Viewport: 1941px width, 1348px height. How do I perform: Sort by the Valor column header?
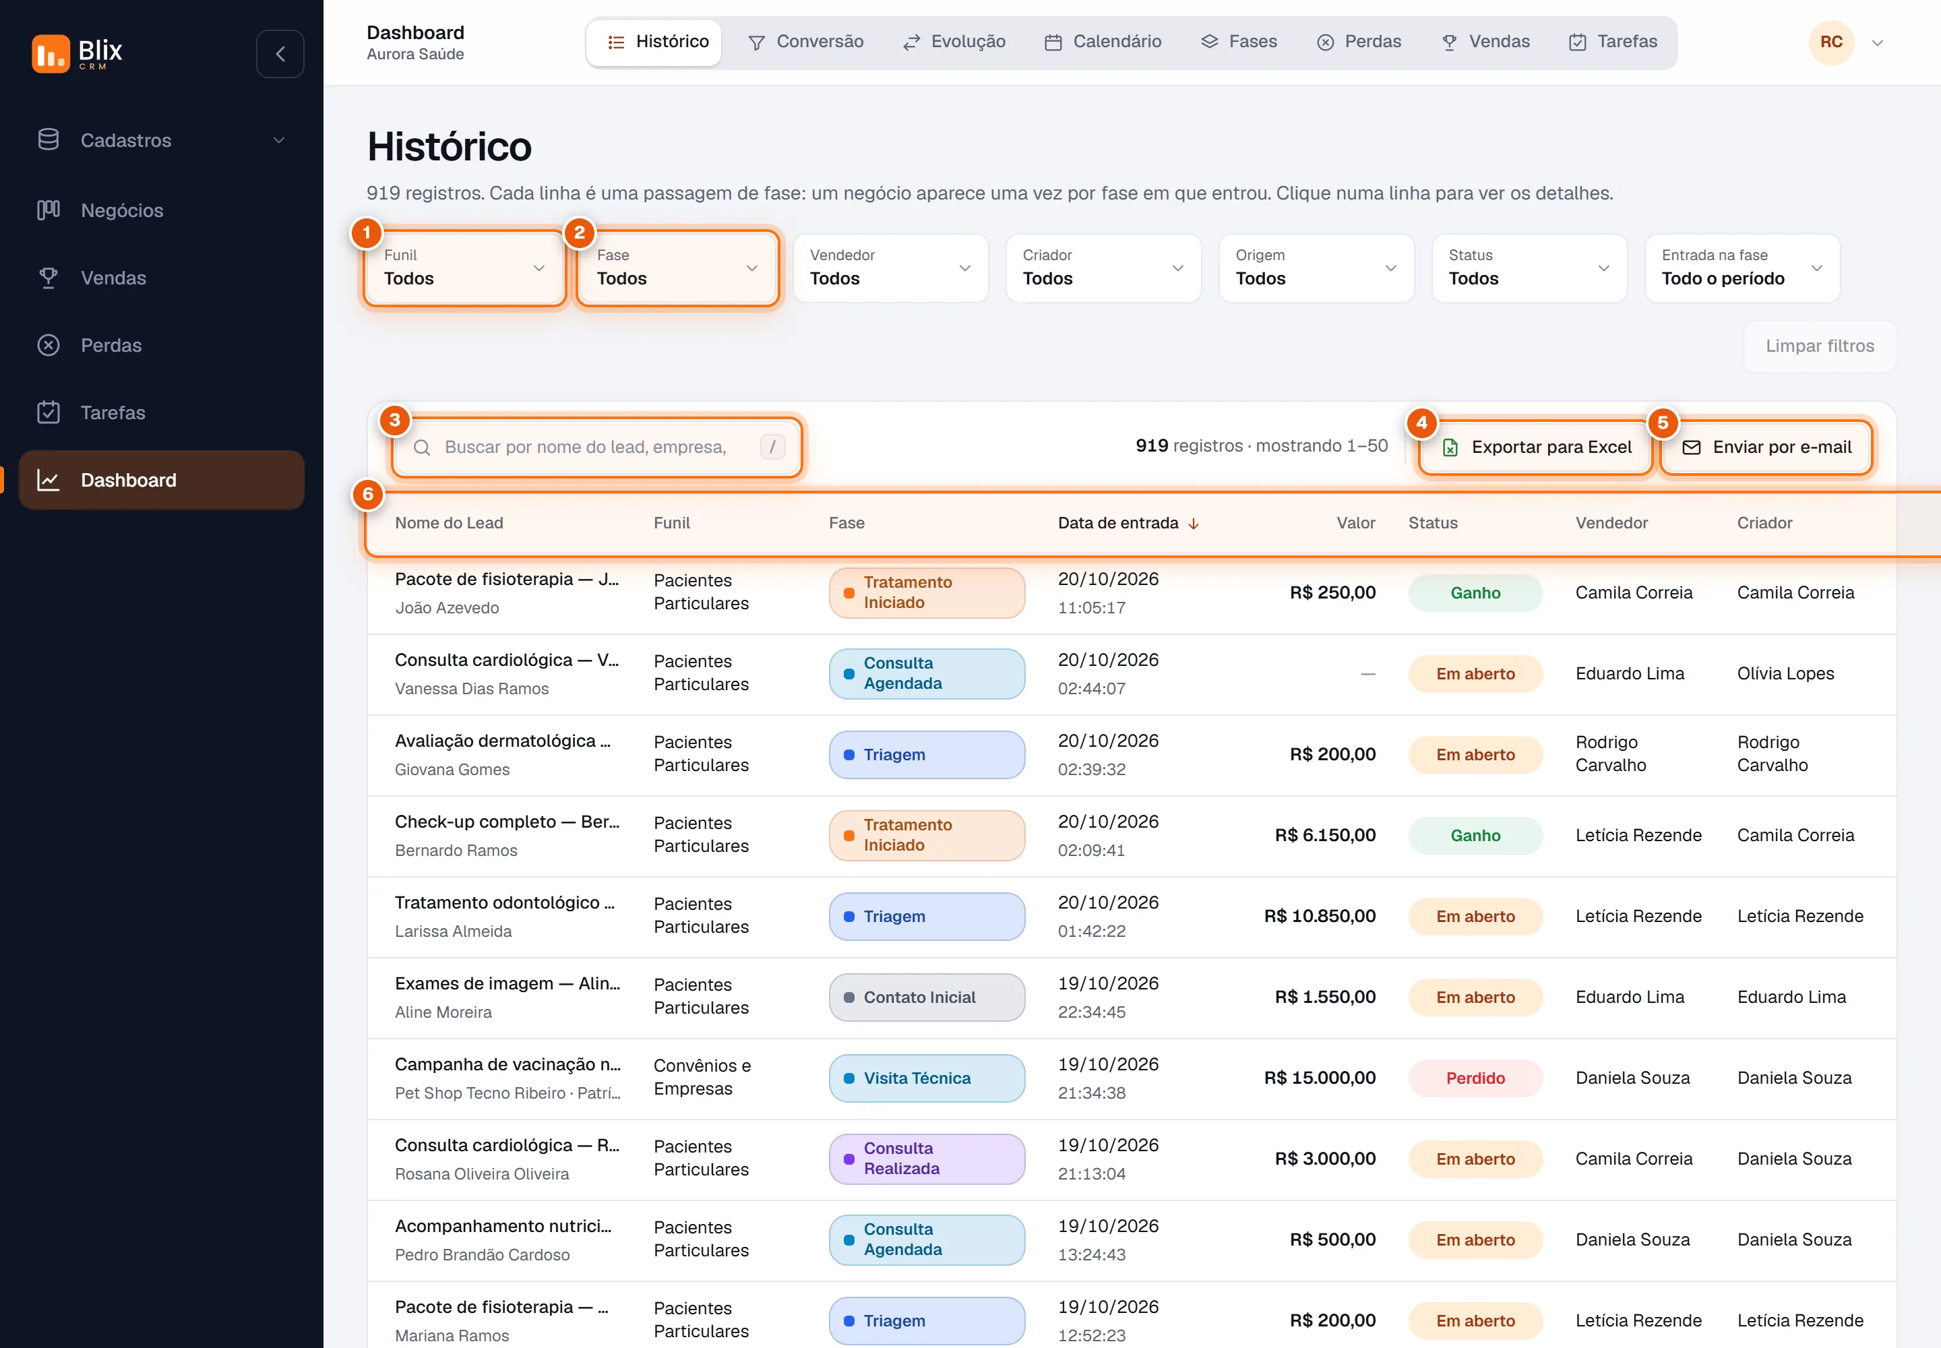pos(1355,523)
